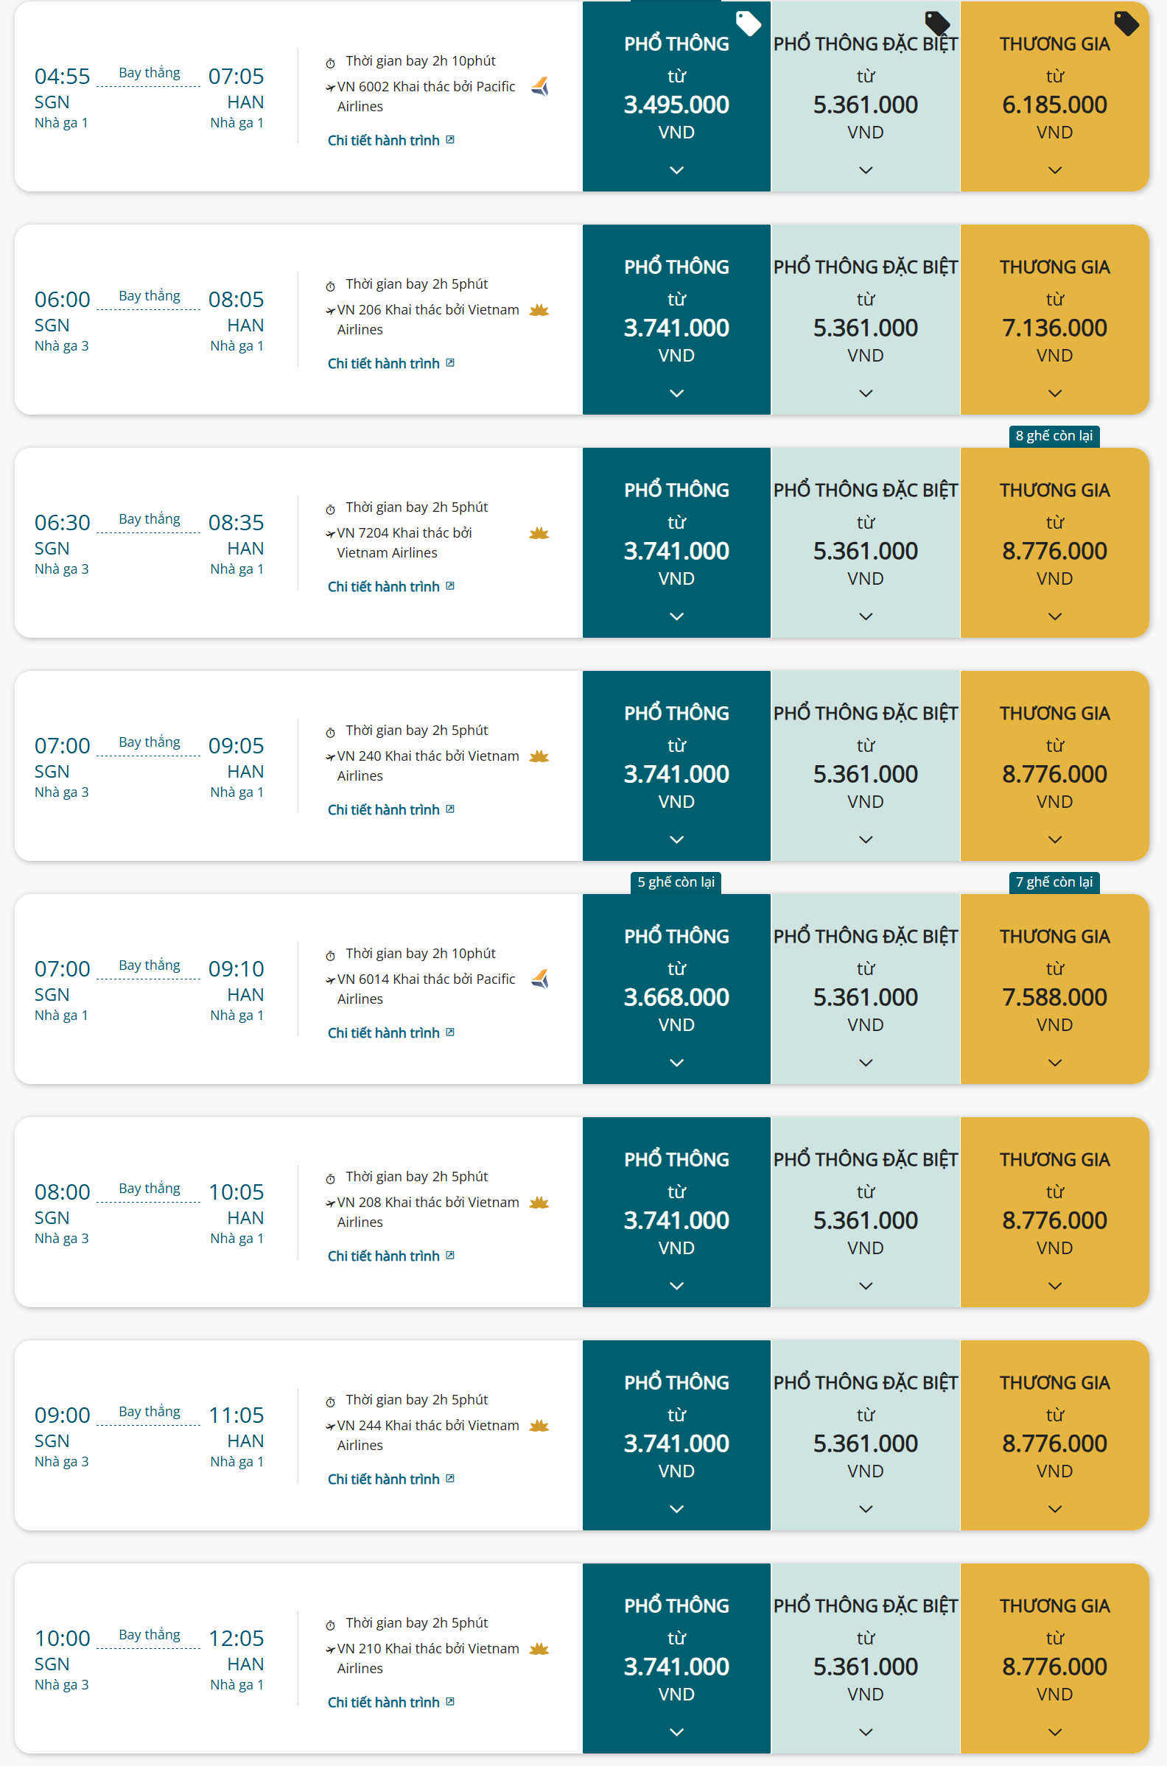Expand Phổ Thông fare details for VN 6002
This screenshot has width=1167, height=1766.
pyautogui.click(x=676, y=169)
